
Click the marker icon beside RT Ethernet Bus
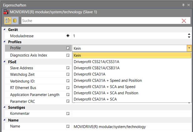pos(68,88)
